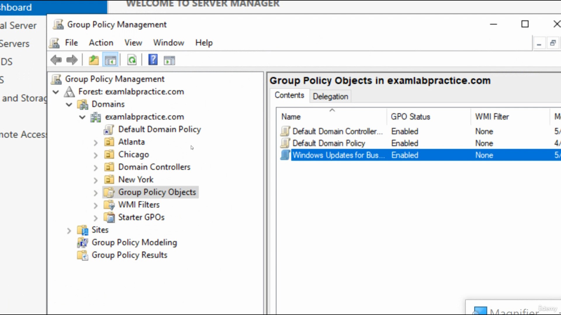Collapse the Domains node
561x315 pixels.
point(69,104)
